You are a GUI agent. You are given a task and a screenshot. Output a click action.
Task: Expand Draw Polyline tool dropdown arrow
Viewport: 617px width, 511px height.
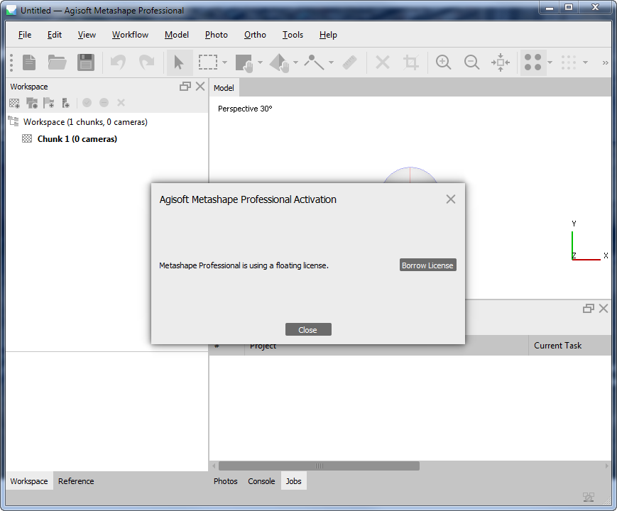pos(331,62)
